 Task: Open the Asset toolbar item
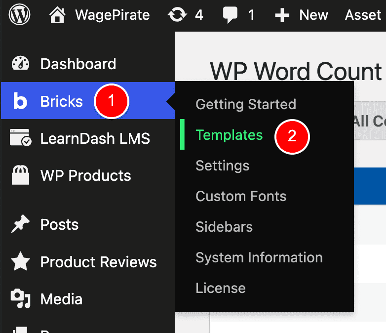point(363,15)
